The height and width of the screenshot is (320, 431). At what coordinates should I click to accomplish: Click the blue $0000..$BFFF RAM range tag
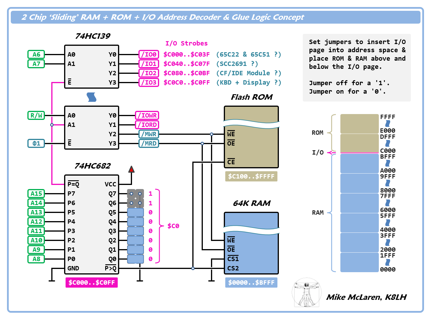coord(251,283)
